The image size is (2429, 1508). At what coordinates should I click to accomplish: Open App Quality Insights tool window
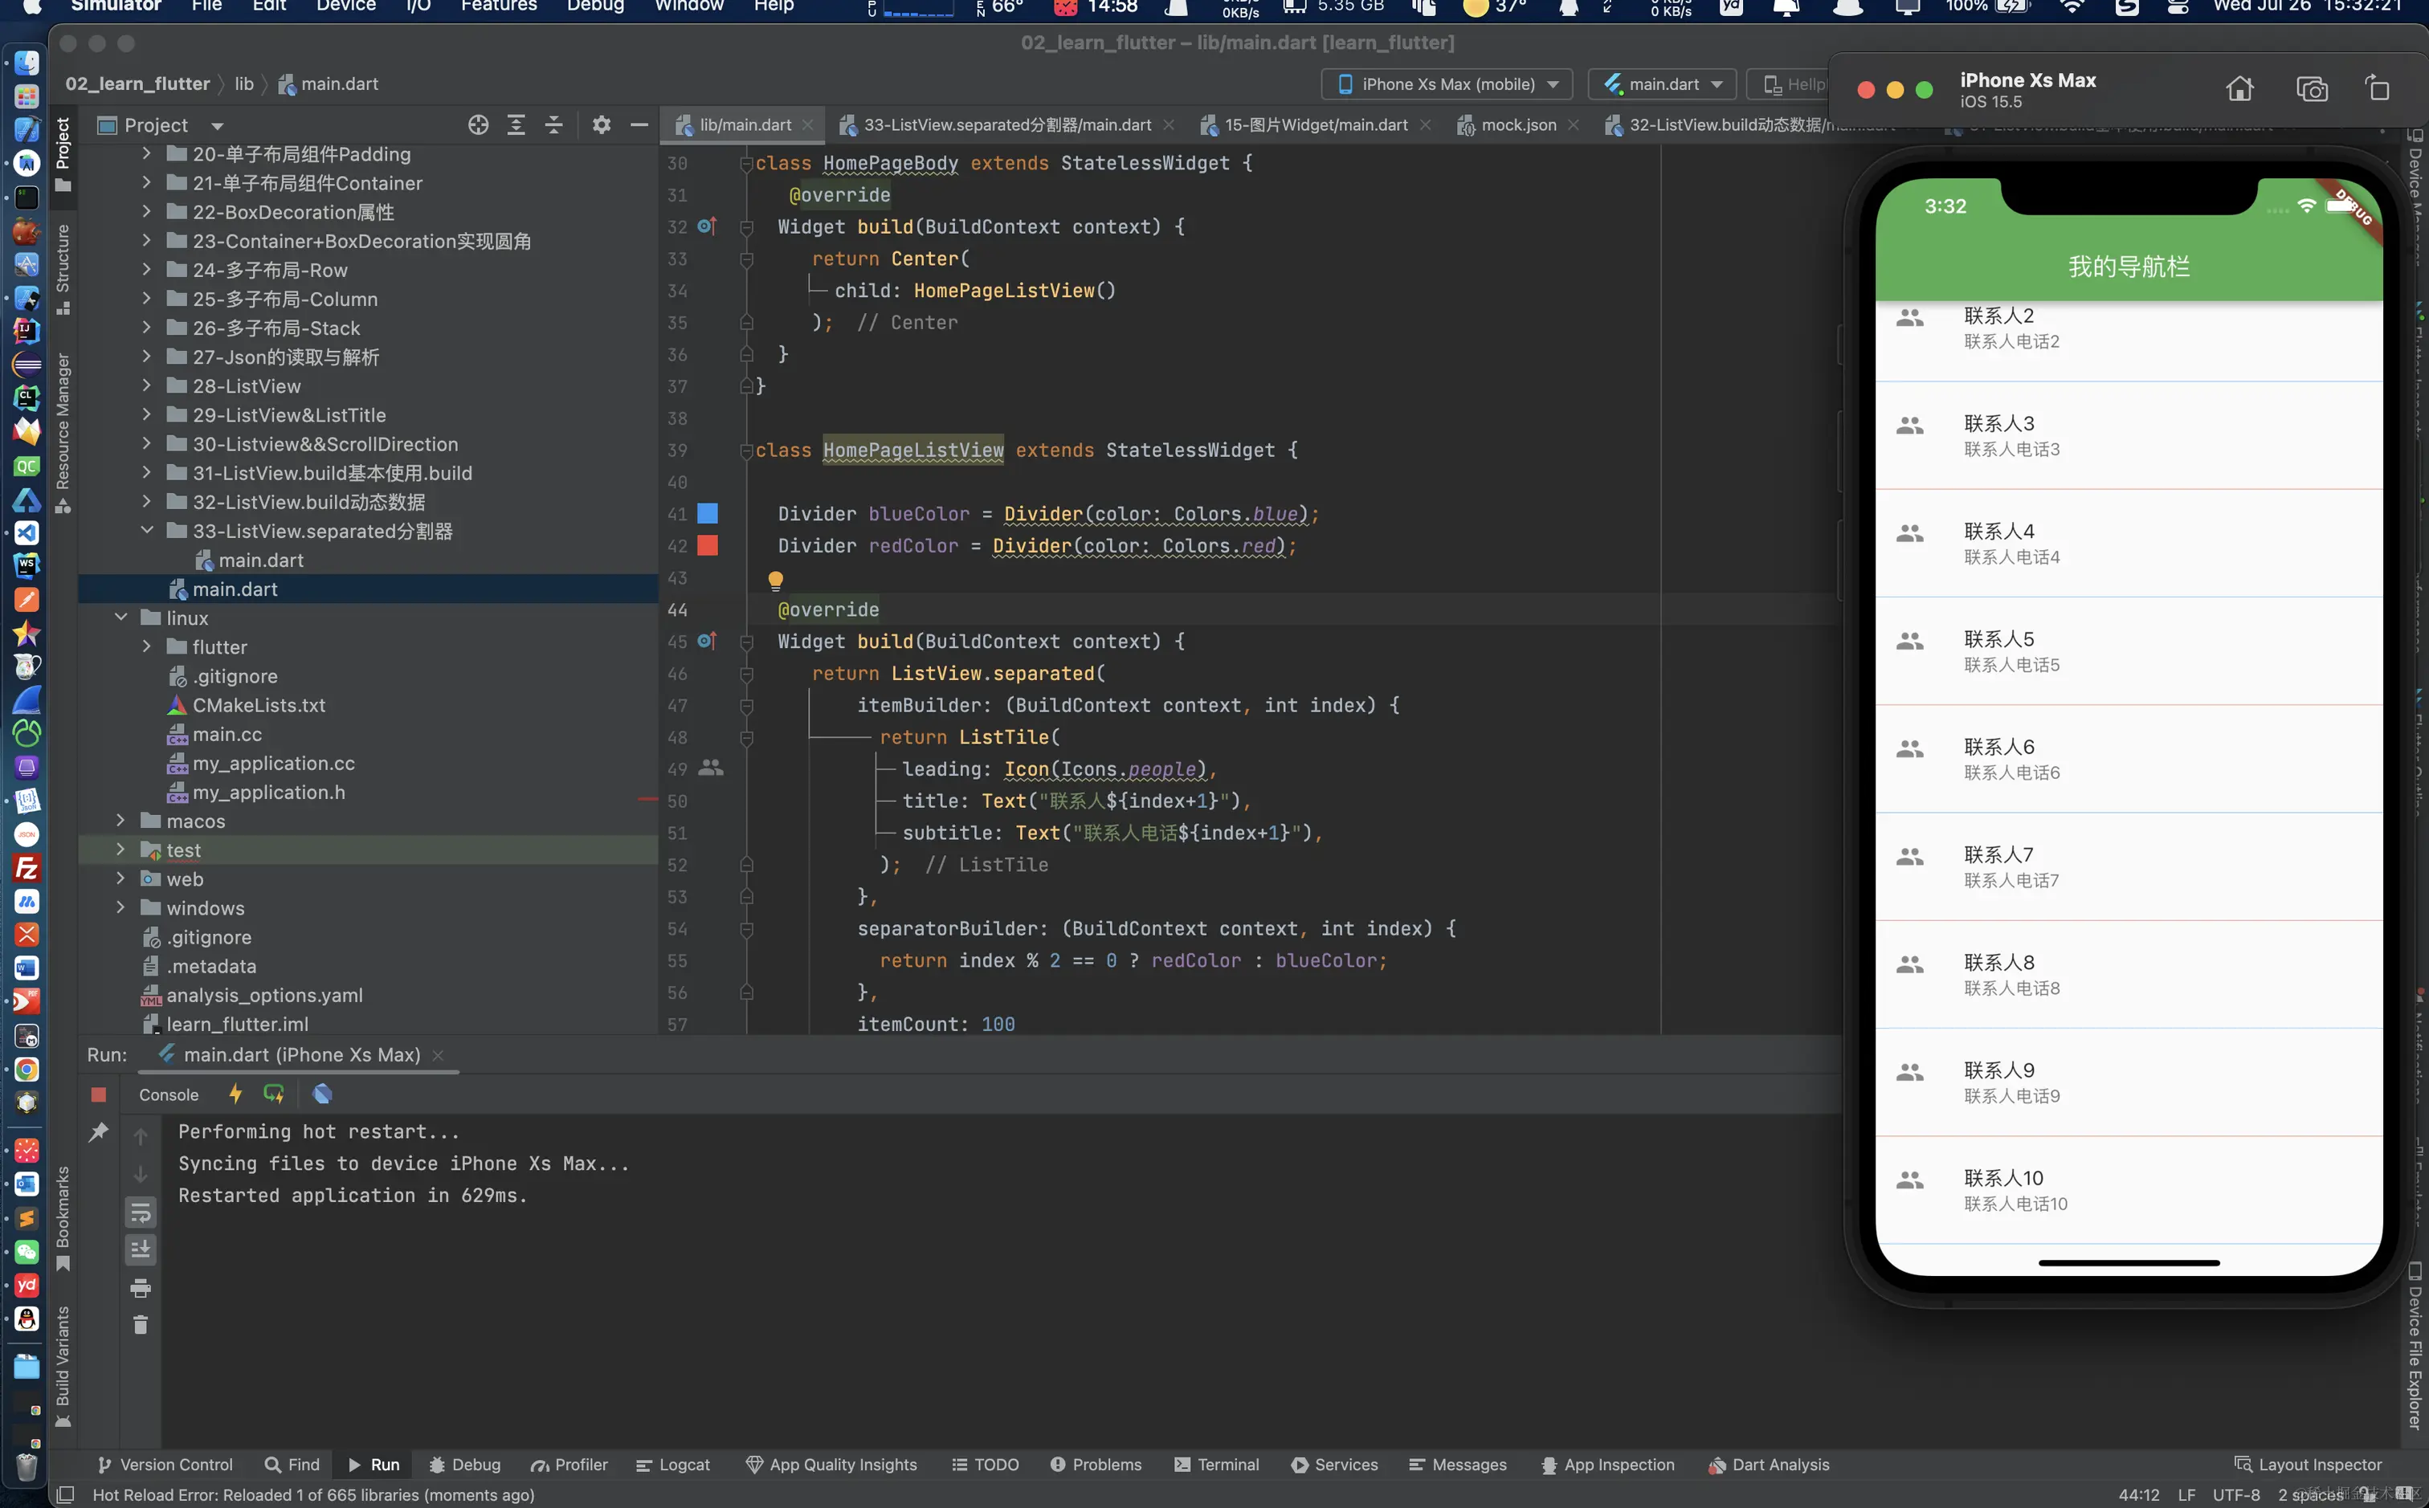[831, 1464]
